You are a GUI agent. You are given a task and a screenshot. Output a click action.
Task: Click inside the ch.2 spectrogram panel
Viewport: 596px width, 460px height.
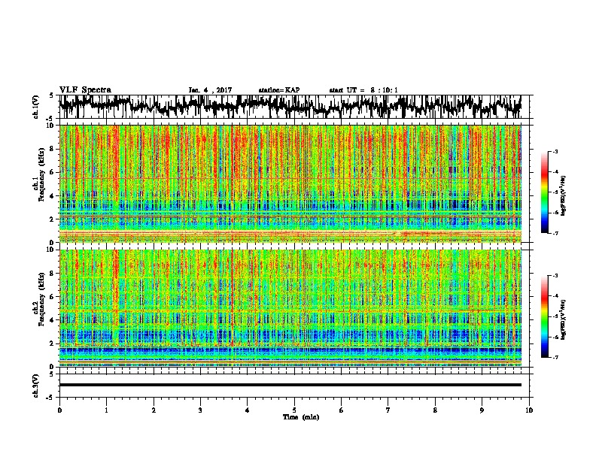(x=290, y=308)
